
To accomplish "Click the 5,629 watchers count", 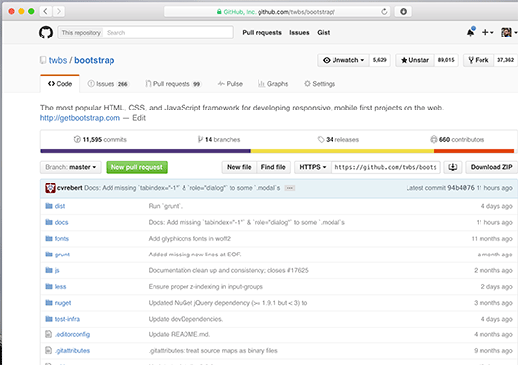I will (380, 60).
